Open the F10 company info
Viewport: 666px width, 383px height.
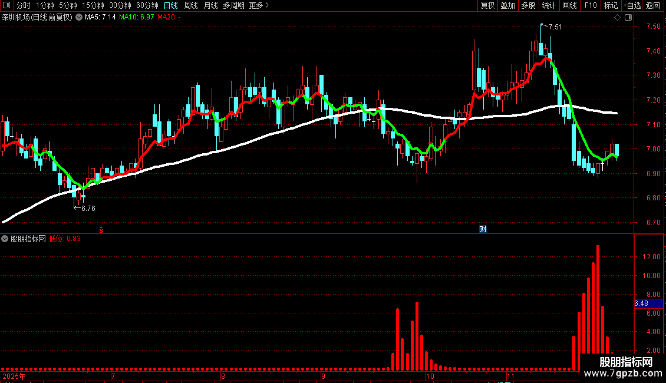(x=591, y=5)
